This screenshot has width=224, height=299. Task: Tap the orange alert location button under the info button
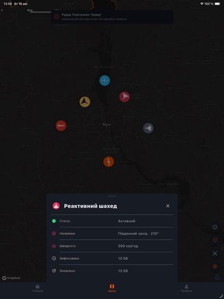(x=215, y=240)
